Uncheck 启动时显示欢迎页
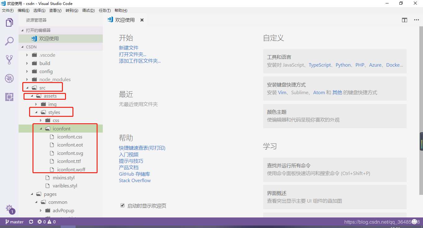Image resolution: width=423 pixels, height=228 pixels. tap(122, 205)
